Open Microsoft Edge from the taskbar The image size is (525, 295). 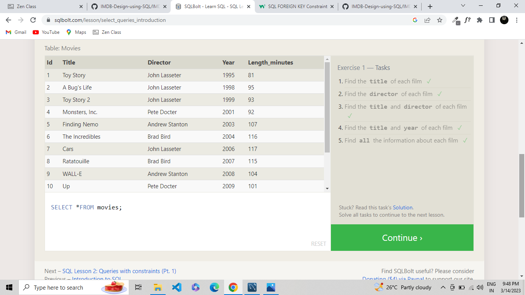point(214,287)
